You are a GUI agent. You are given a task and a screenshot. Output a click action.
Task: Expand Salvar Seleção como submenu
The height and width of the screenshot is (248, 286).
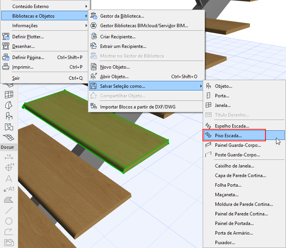[x=146, y=86]
